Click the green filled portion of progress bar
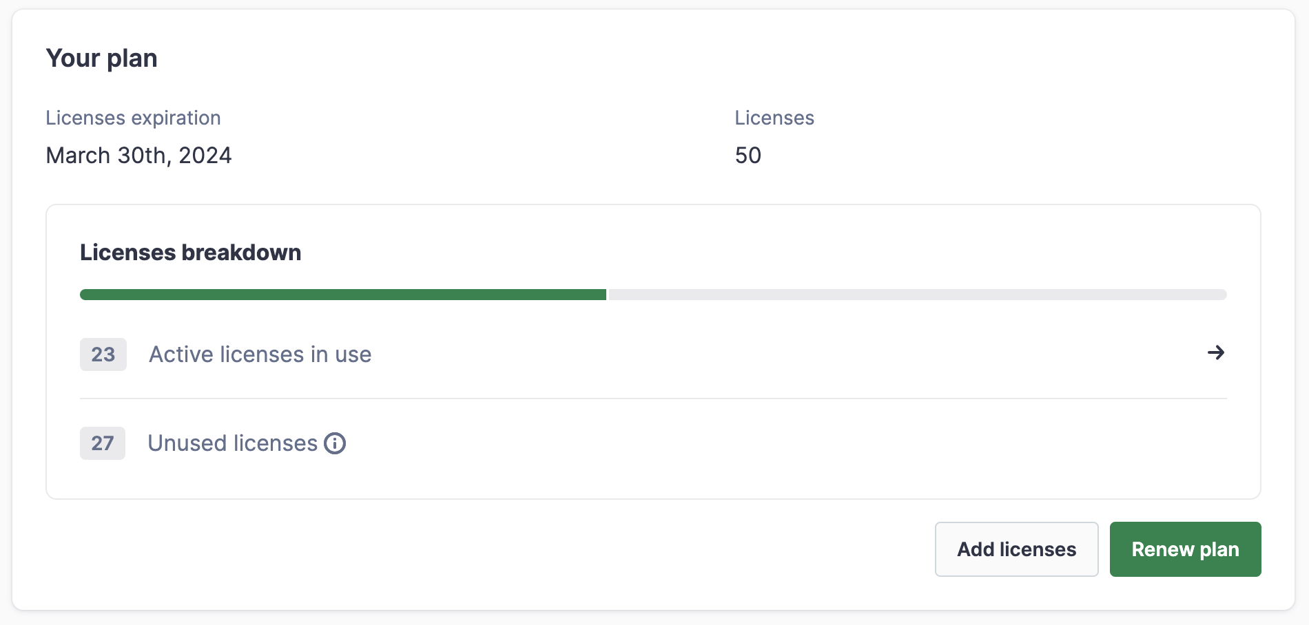The width and height of the screenshot is (1309, 625). coord(342,295)
